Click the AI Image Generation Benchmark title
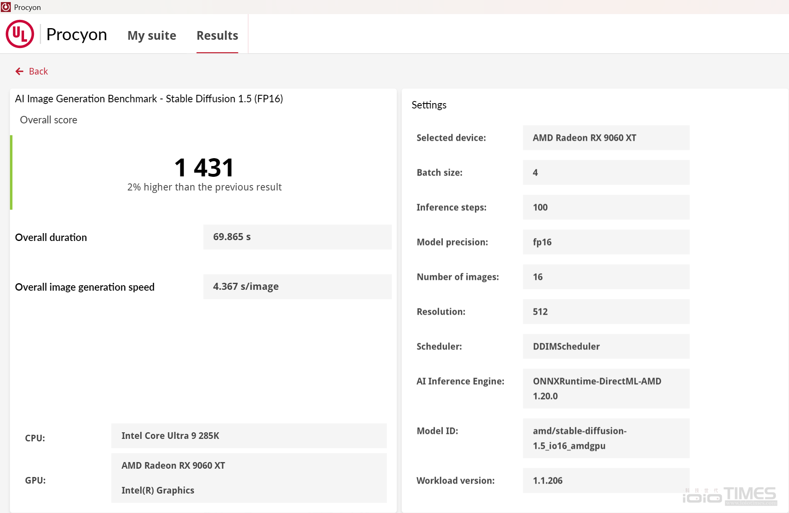The height and width of the screenshot is (513, 789). 149,99
